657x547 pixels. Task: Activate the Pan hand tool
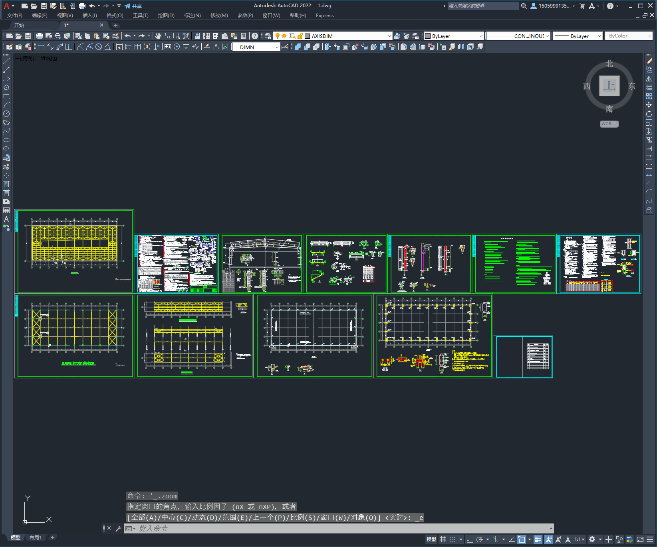click(158, 36)
